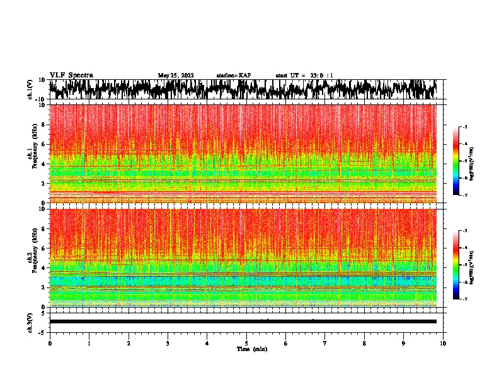The height and width of the screenshot is (385, 499).
Task: Click time axis tick label "1"
Action: (89, 343)
